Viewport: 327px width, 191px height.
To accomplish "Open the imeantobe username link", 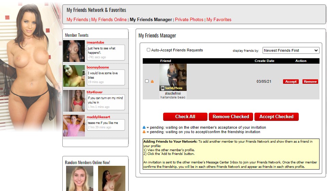I will coord(95,43).
